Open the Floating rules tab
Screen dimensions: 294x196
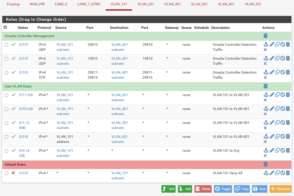13,4
